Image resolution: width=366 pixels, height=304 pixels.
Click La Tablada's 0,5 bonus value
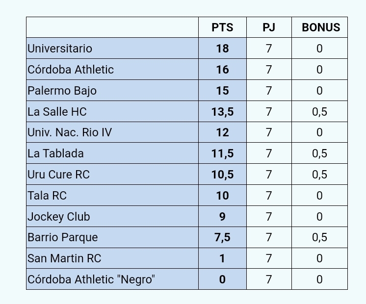pyautogui.click(x=319, y=153)
